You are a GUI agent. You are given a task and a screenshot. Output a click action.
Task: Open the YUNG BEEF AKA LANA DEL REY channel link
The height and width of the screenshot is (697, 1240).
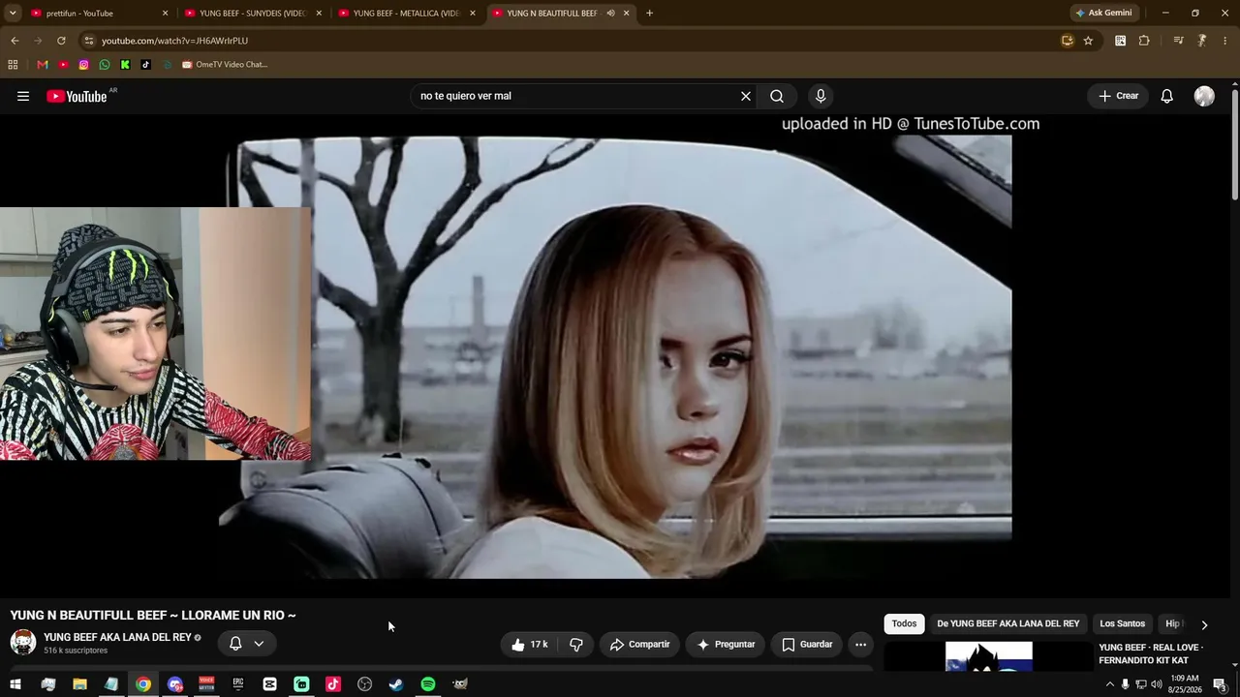(x=117, y=638)
